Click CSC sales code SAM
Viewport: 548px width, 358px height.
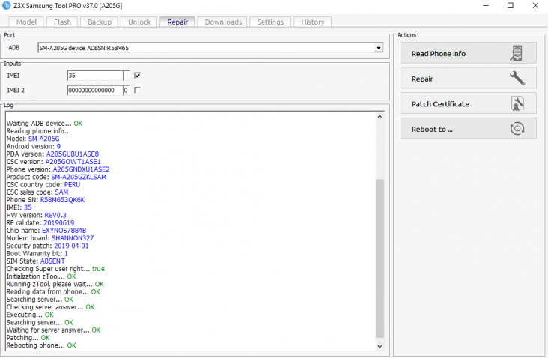[x=61, y=192]
